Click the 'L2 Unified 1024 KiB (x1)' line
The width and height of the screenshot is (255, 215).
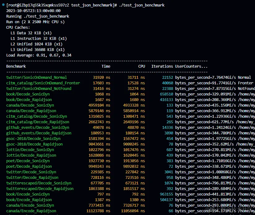[x=37, y=44]
